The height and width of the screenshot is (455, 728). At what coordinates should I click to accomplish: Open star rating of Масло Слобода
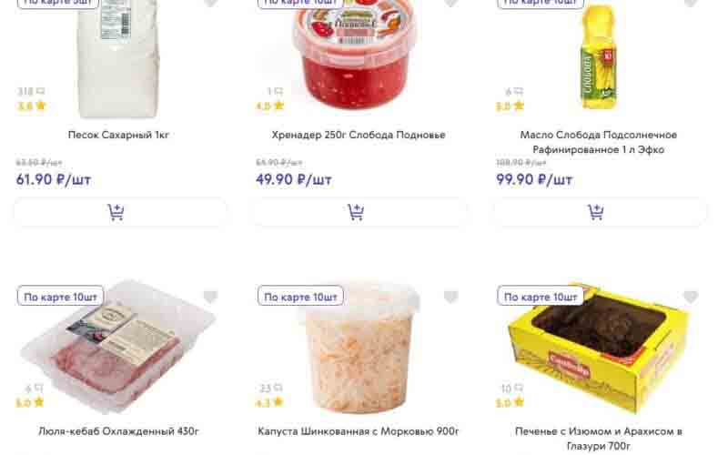[x=511, y=106]
